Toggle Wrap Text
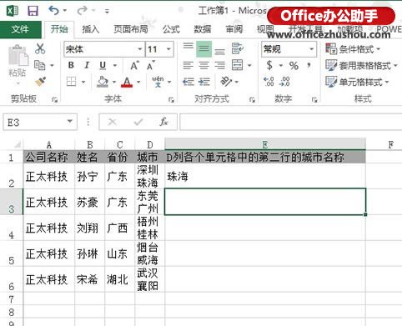This screenshot has height=326, width=402. [x=238, y=49]
